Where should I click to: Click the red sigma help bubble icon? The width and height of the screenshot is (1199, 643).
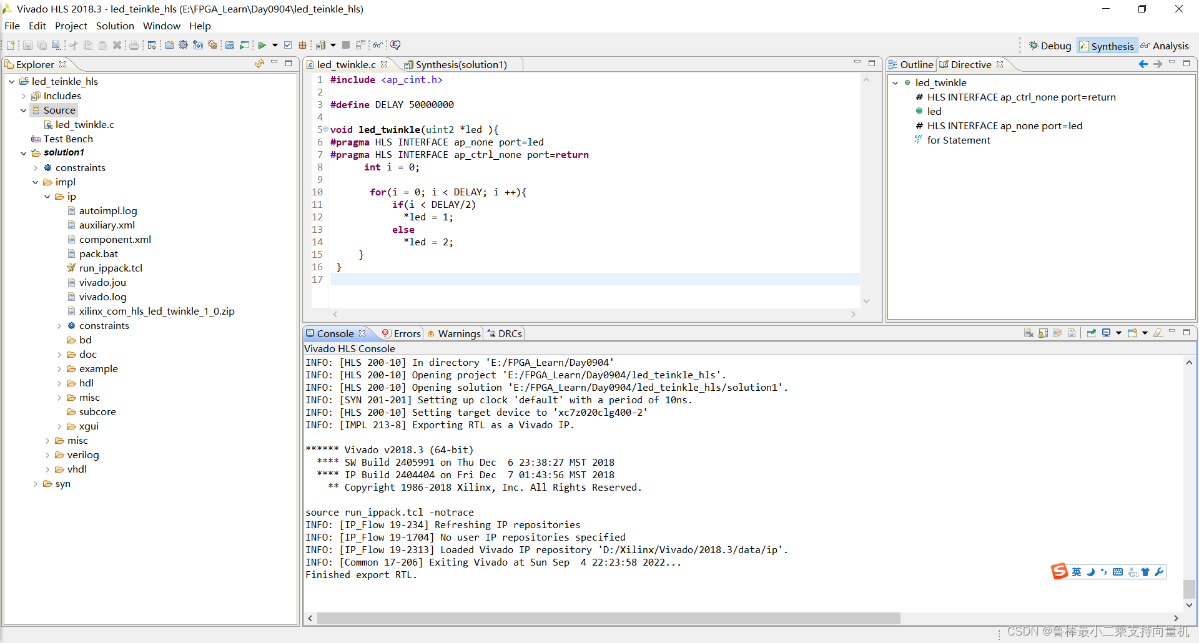[x=395, y=45]
